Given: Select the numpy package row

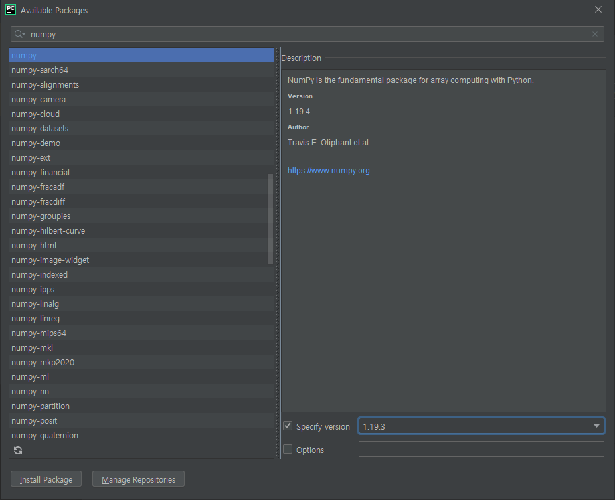Looking at the screenshot, I should [141, 55].
